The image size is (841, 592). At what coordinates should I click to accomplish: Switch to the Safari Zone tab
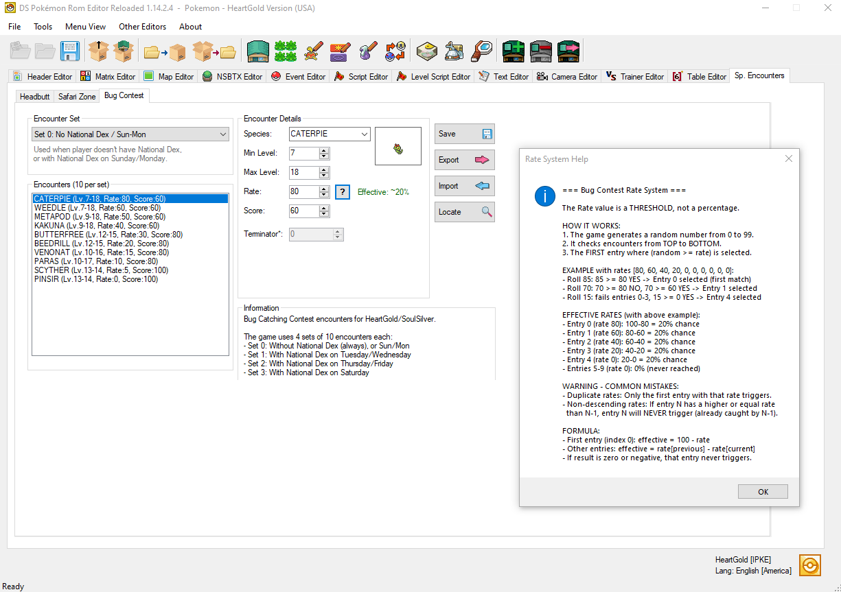coord(76,97)
